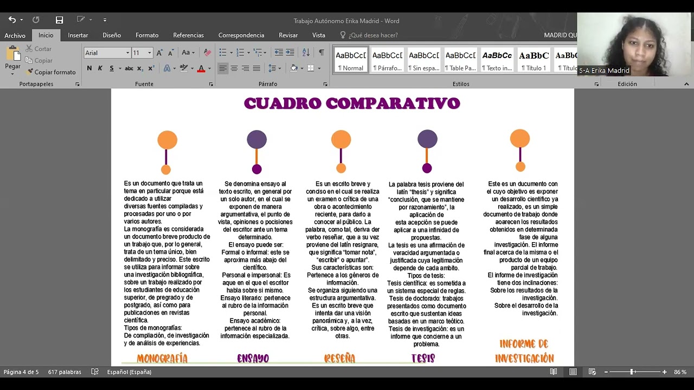Click the 86 % zoom level
694x390 pixels.
pyautogui.click(x=680, y=372)
